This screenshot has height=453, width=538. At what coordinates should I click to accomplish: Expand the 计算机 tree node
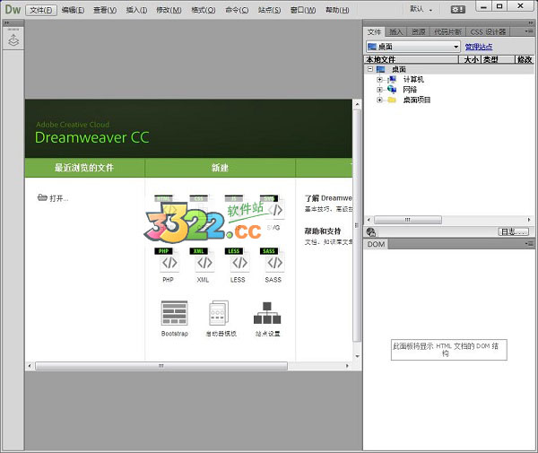[379, 80]
